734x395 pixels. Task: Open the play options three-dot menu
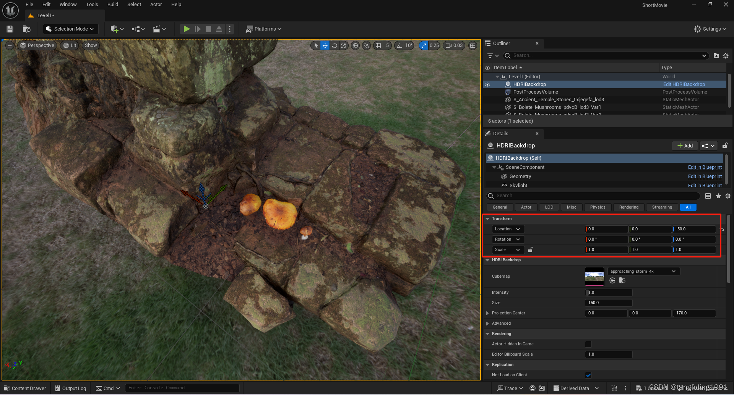(x=230, y=29)
